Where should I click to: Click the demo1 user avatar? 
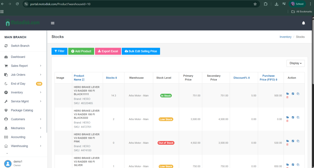(8, 163)
